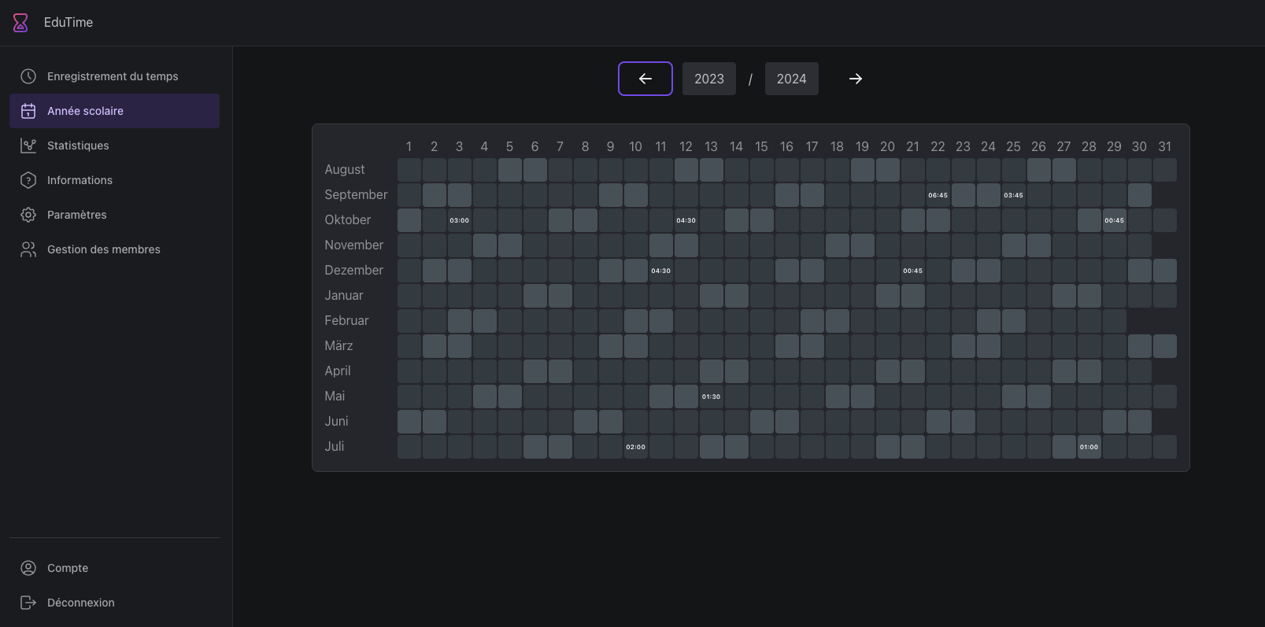Select September 22 cell showing 06:45
Image resolution: width=1265 pixels, height=627 pixels.
tap(938, 195)
